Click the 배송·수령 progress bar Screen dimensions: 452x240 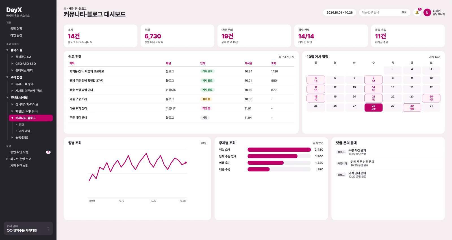(x=279, y=169)
